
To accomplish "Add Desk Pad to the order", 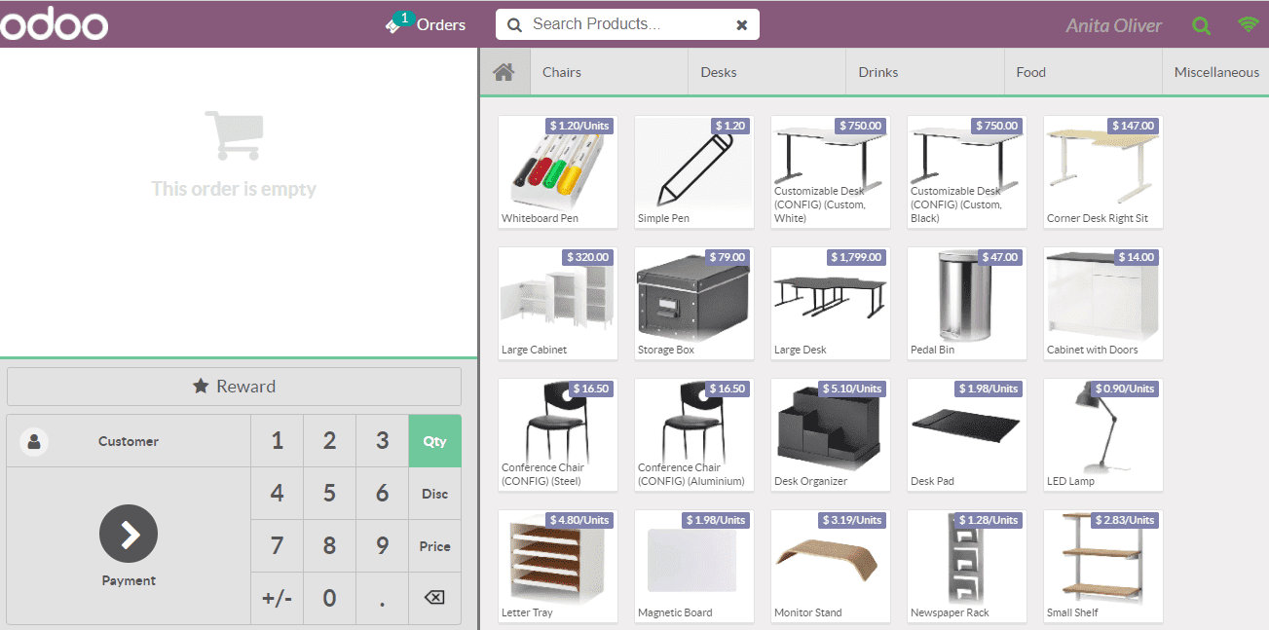I will click(967, 435).
